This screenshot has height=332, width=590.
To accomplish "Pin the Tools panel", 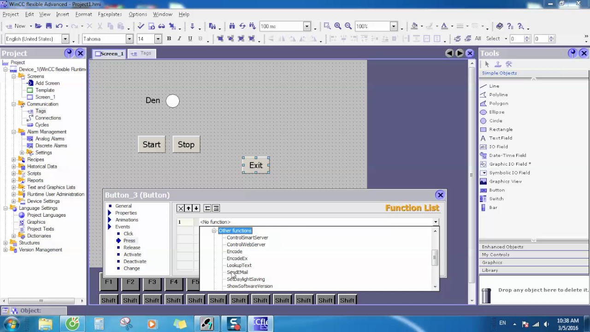I will (572, 53).
